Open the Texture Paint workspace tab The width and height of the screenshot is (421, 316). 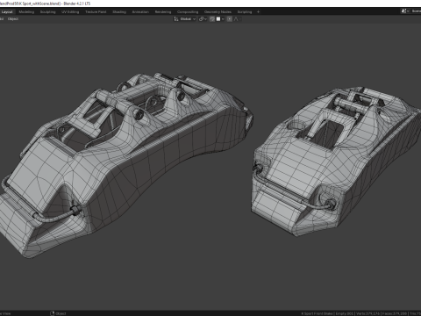(x=96, y=12)
